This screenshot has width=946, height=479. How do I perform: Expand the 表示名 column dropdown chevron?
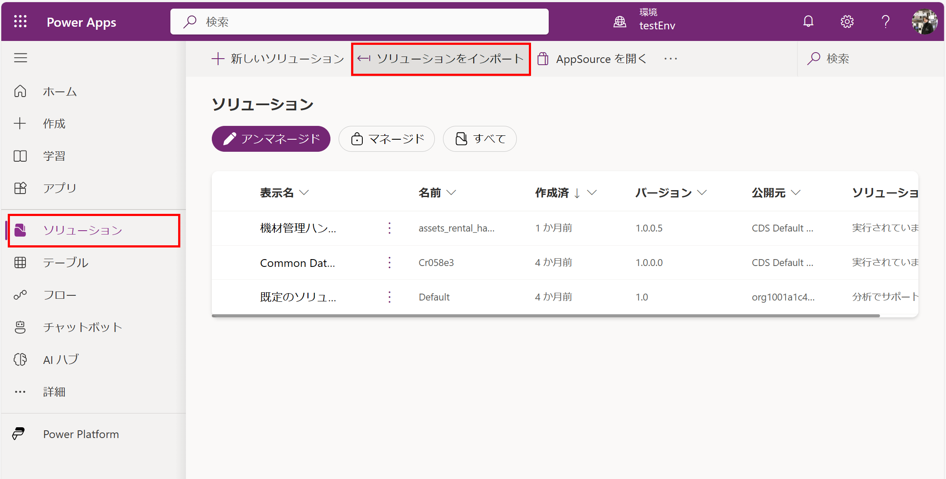304,193
